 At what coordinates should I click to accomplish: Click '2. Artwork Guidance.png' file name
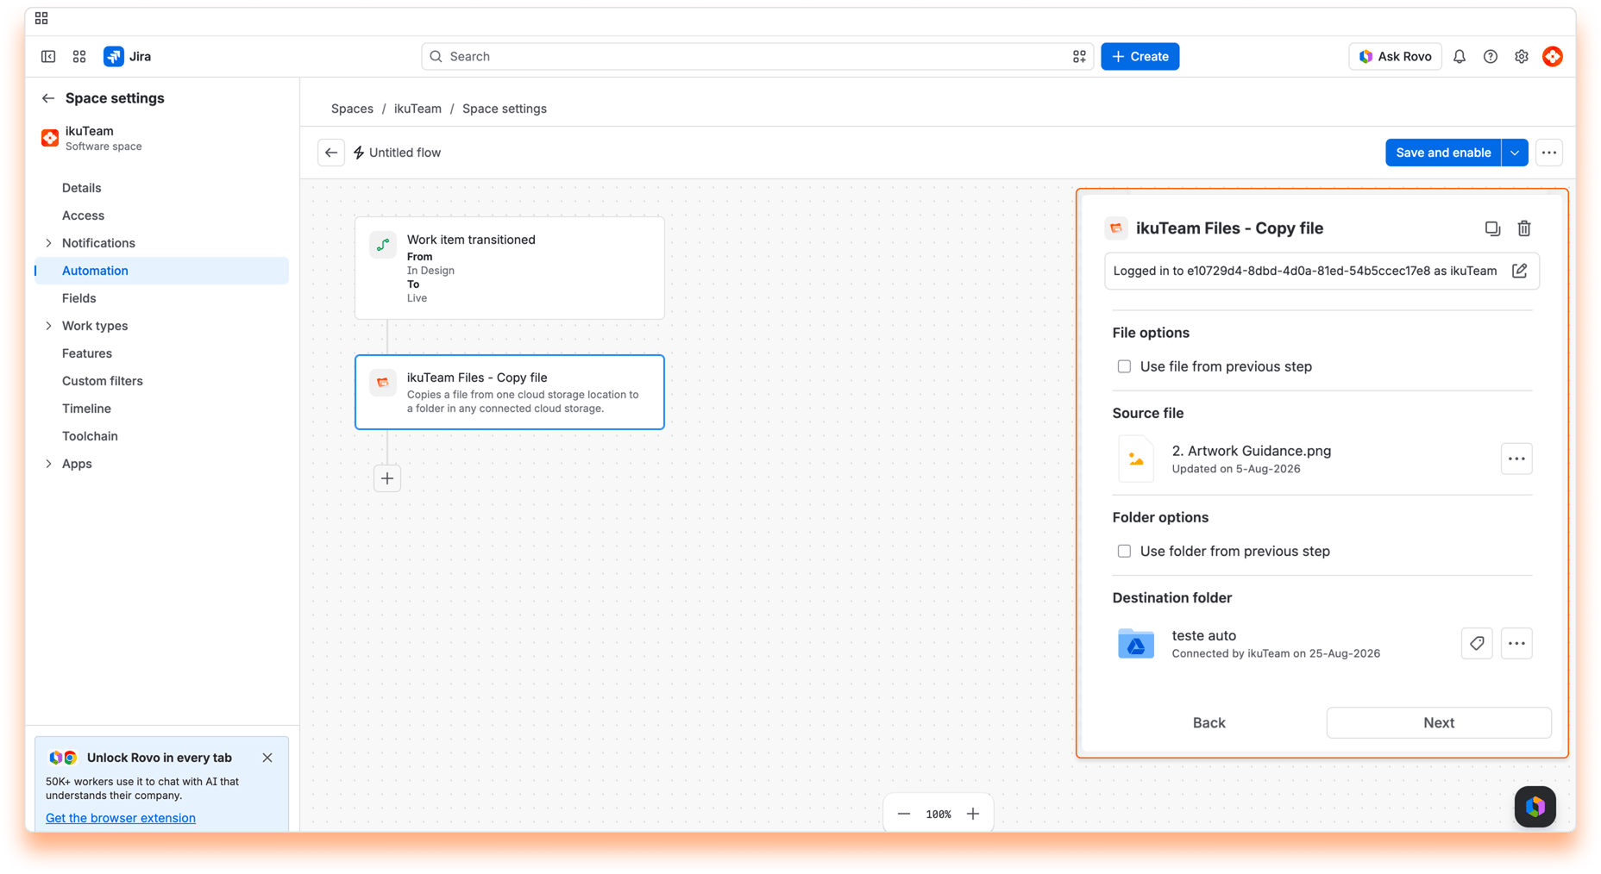1251,451
